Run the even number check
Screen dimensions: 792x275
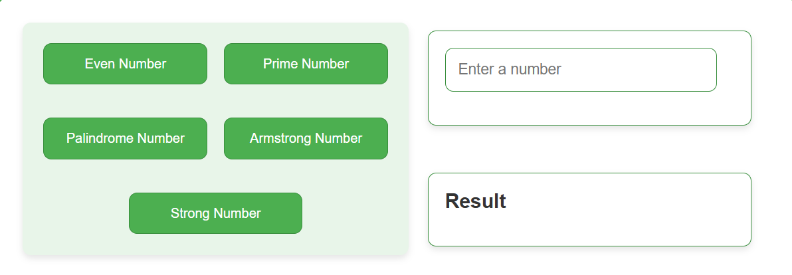tap(126, 64)
